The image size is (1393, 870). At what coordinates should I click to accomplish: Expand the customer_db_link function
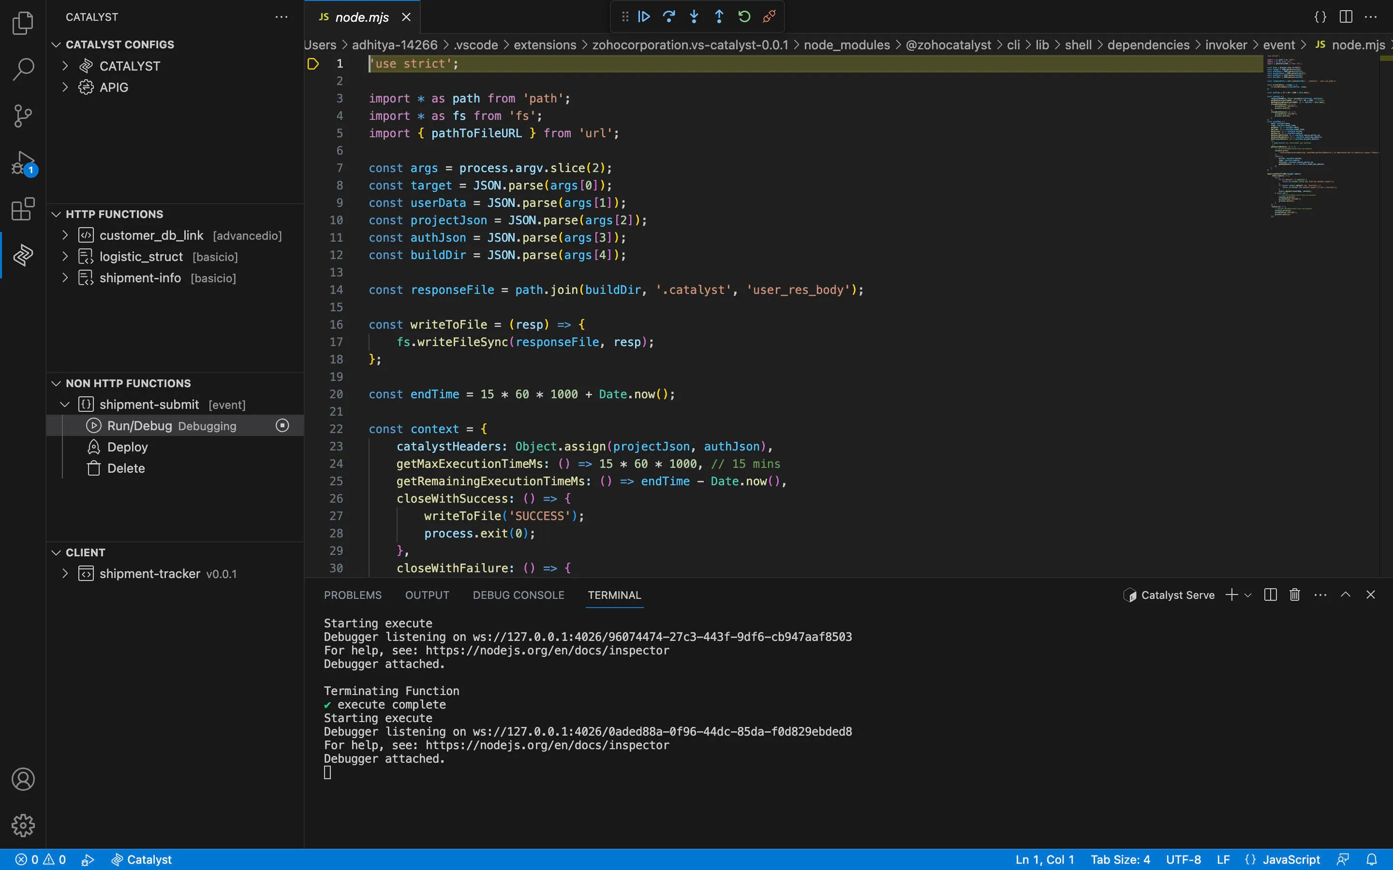tap(65, 235)
